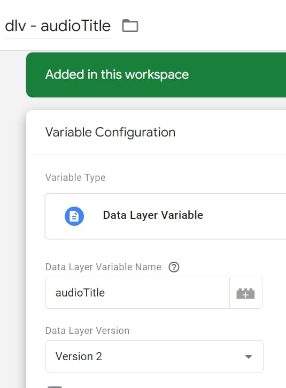Click the underline beneath dlv - audioTitle title

point(58,39)
